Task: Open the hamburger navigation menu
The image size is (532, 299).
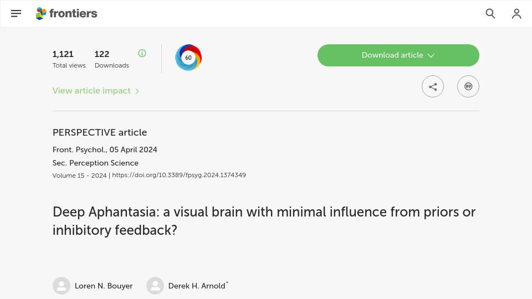Action: 16,13
